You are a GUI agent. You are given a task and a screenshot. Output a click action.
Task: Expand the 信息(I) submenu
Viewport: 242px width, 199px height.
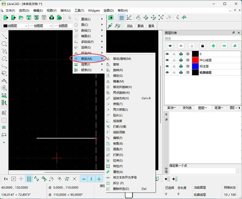tap(89, 64)
